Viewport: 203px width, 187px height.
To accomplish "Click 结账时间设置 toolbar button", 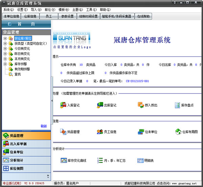I will (88, 16).
